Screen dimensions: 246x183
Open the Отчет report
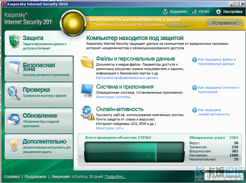[x=201, y=12]
